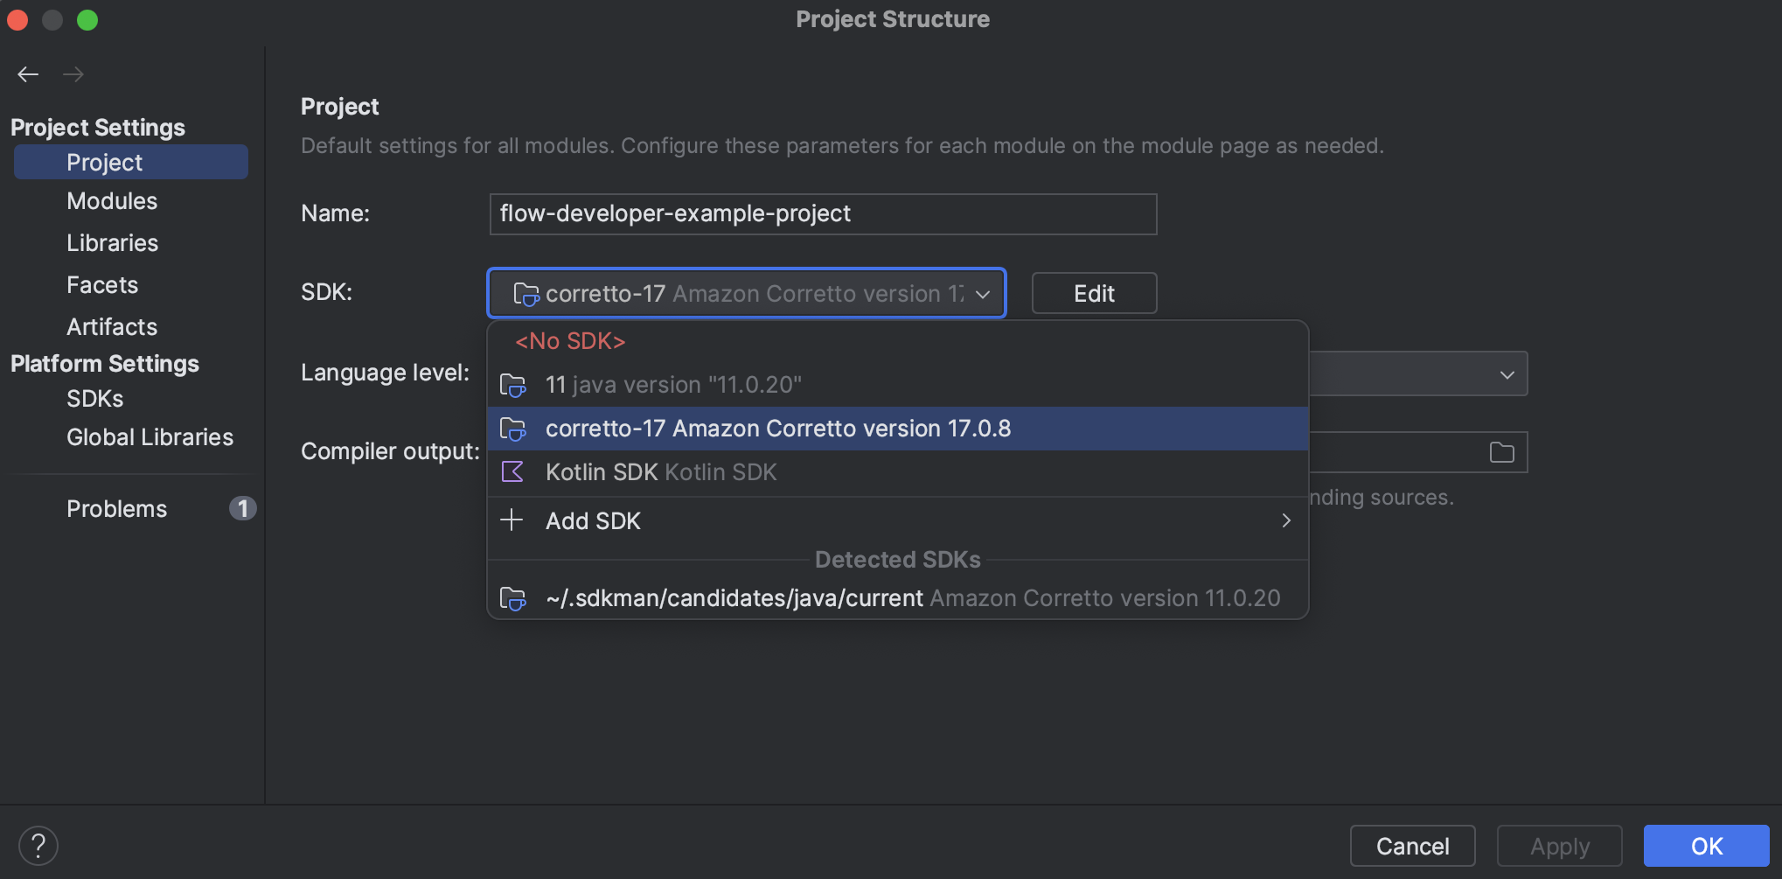Image resolution: width=1782 pixels, height=879 pixels.
Task: Open help via the question mark icon
Action: pyautogui.click(x=38, y=845)
